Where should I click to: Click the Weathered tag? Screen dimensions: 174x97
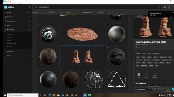pos(144,66)
